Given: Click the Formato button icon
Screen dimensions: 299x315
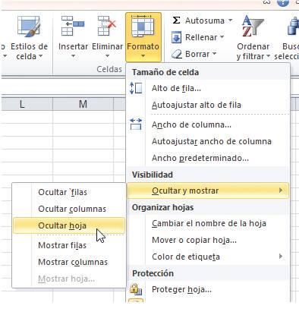Looking at the screenshot, I should (143, 27).
